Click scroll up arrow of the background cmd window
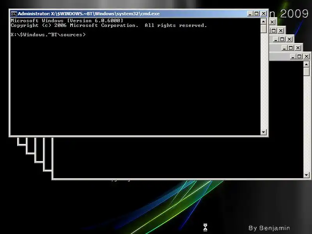The image size is (312, 234). 307,64
